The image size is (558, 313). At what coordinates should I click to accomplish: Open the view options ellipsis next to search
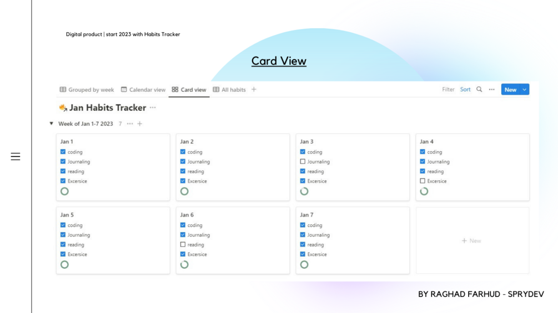tap(492, 89)
